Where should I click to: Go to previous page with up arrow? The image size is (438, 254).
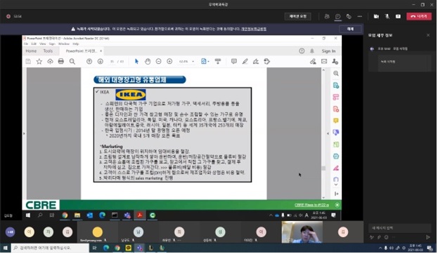coord(89,61)
